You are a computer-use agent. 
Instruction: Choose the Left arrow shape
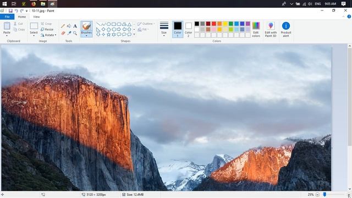(124, 29)
